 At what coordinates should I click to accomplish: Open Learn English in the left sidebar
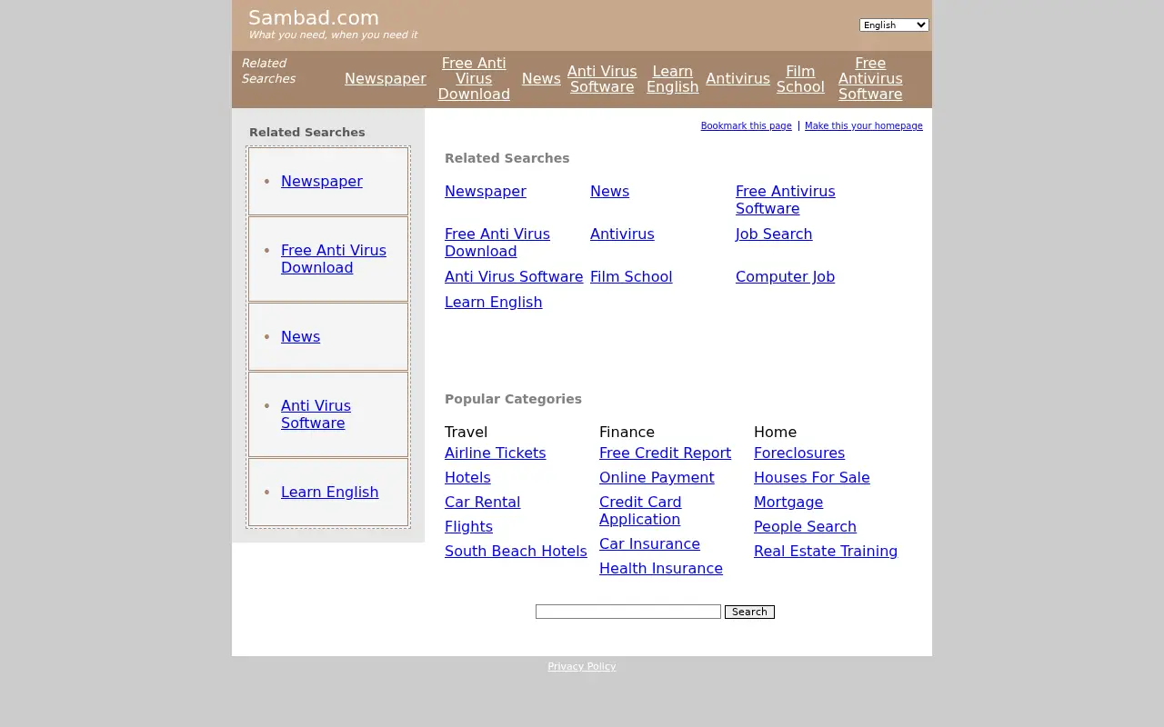click(329, 492)
